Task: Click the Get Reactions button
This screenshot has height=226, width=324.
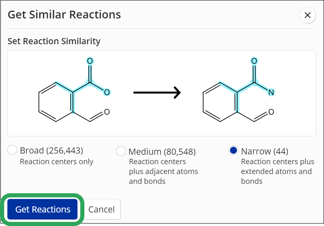Action: click(42, 209)
